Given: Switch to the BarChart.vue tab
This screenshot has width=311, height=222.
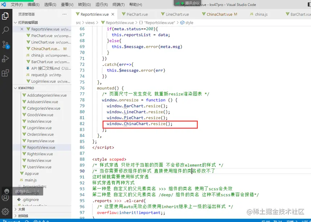Looking at the screenshot, I should point(298,14).
